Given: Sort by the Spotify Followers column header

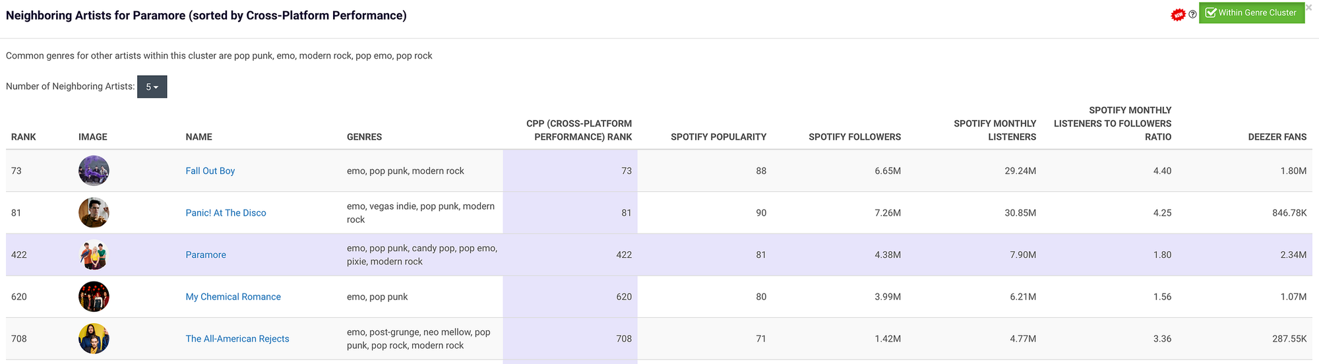Looking at the screenshot, I should 854,137.
